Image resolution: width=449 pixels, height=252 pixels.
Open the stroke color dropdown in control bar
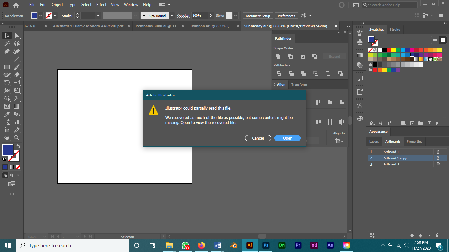(x=55, y=15)
